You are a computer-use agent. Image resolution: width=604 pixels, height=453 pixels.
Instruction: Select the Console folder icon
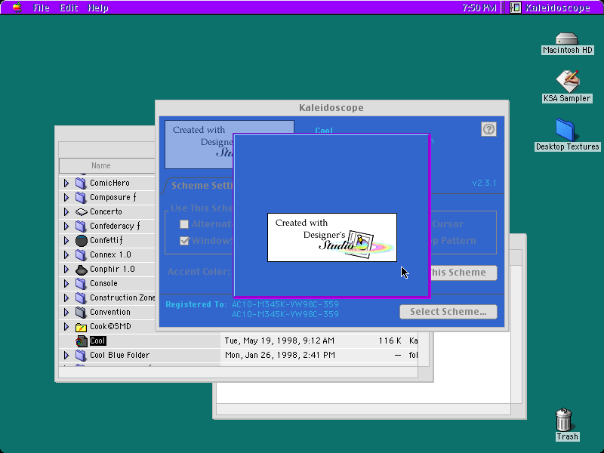click(x=81, y=283)
